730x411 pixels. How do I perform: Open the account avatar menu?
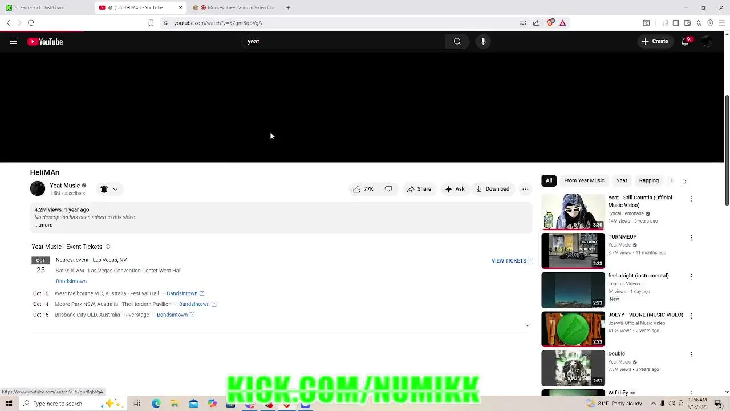tap(707, 42)
